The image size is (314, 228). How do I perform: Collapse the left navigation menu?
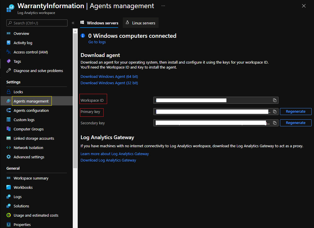73,23
